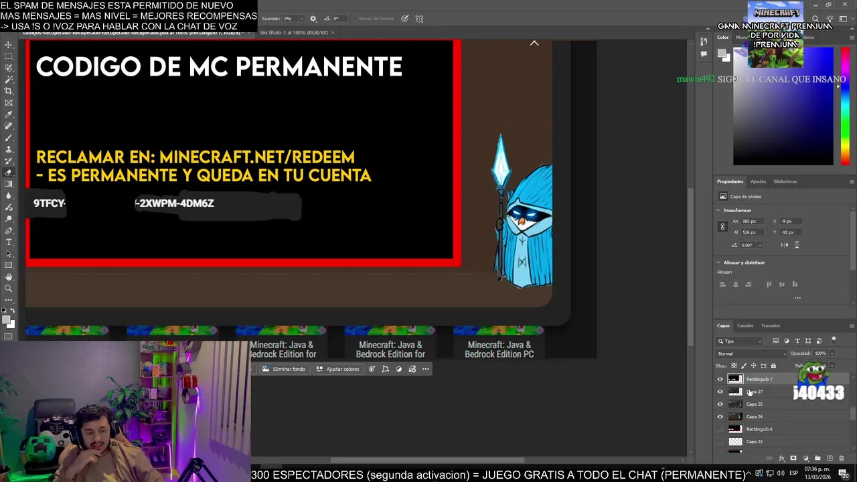Select the Rectangular Marquee tool
This screenshot has width=857, height=482.
point(9,56)
